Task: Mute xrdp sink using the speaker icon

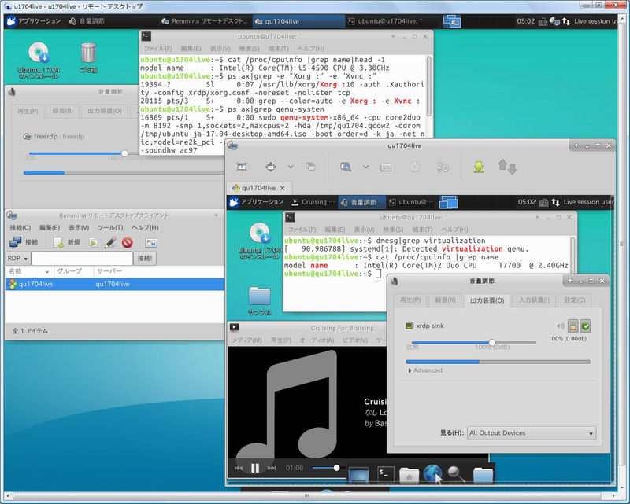Action: (560, 326)
